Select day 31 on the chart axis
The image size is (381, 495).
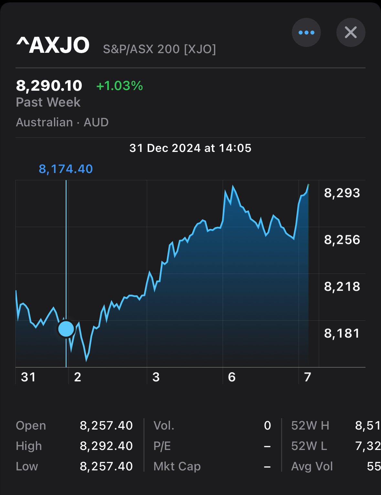coord(28,377)
